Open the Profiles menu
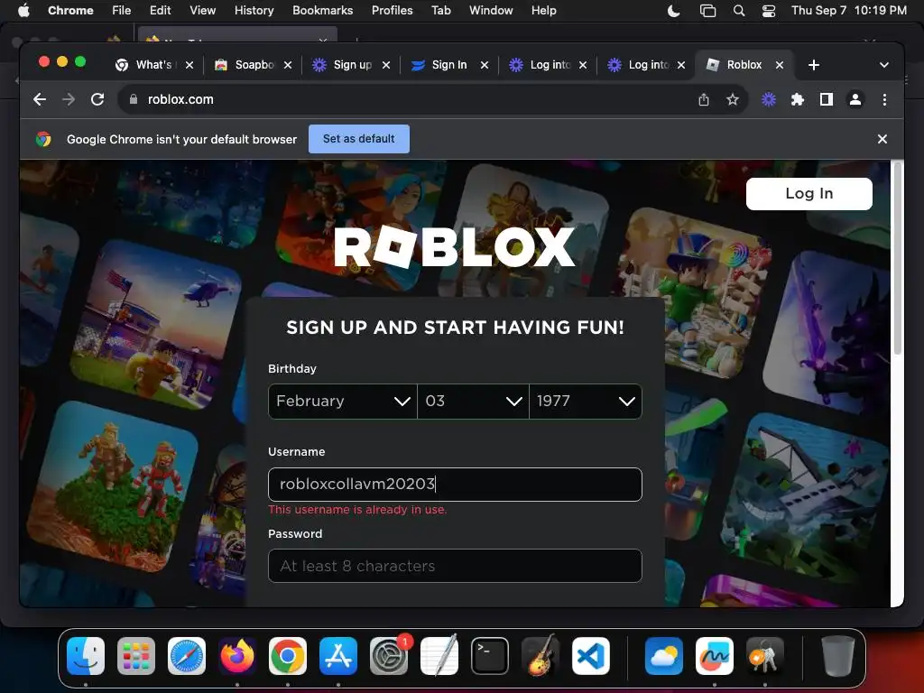924x693 pixels. point(392,10)
